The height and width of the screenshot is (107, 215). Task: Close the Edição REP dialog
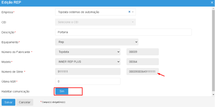(x=212, y=2)
